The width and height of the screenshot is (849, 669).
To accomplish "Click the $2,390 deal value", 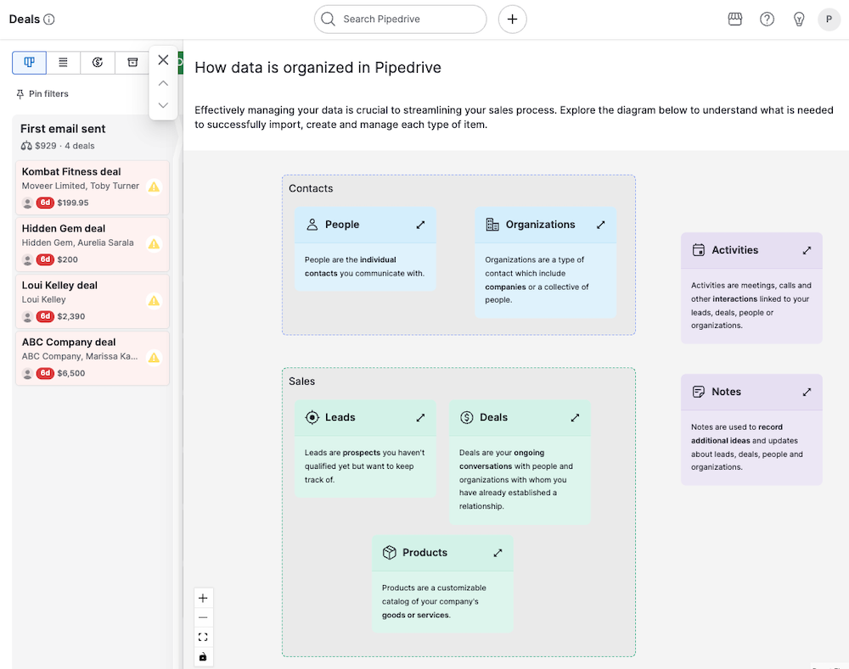I will coord(71,316).
